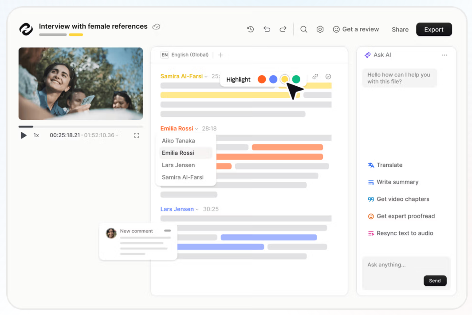
Task: Add a new language with plus icon
Action: (220, 55)
